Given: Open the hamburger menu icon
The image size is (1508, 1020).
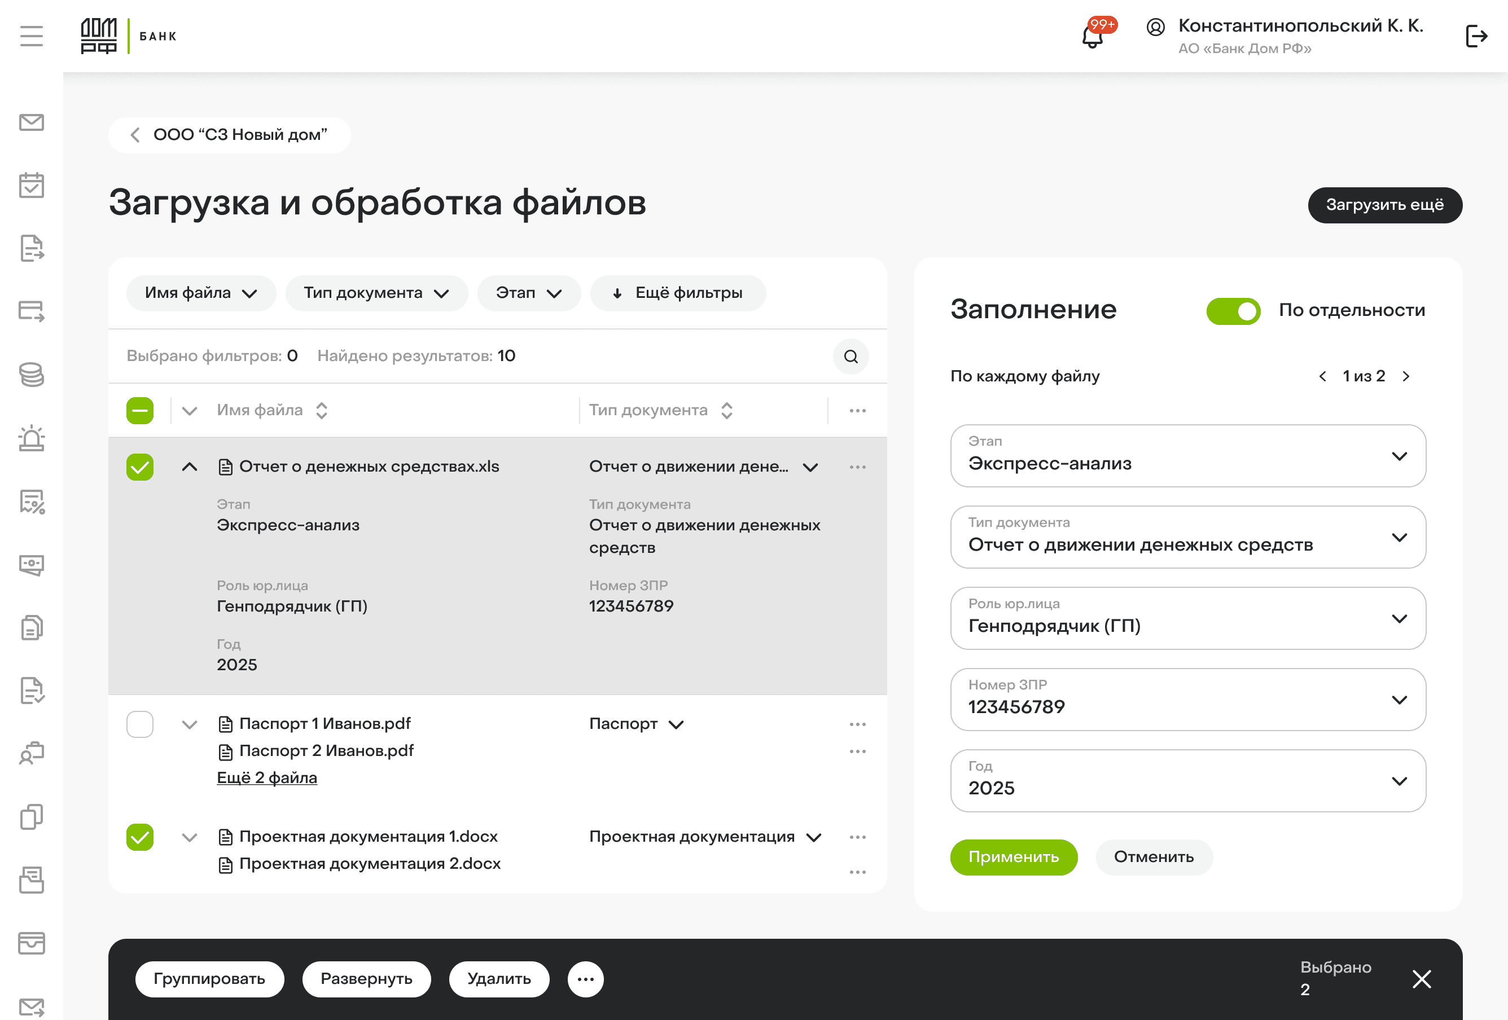Looking at the screenshot, I should click(31, 36).
